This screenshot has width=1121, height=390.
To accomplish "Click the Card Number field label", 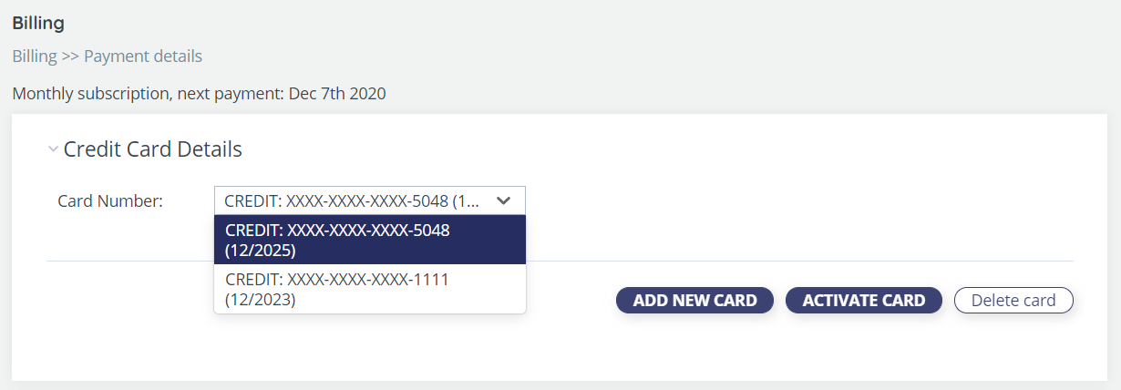I will click(x=110, y=200).
